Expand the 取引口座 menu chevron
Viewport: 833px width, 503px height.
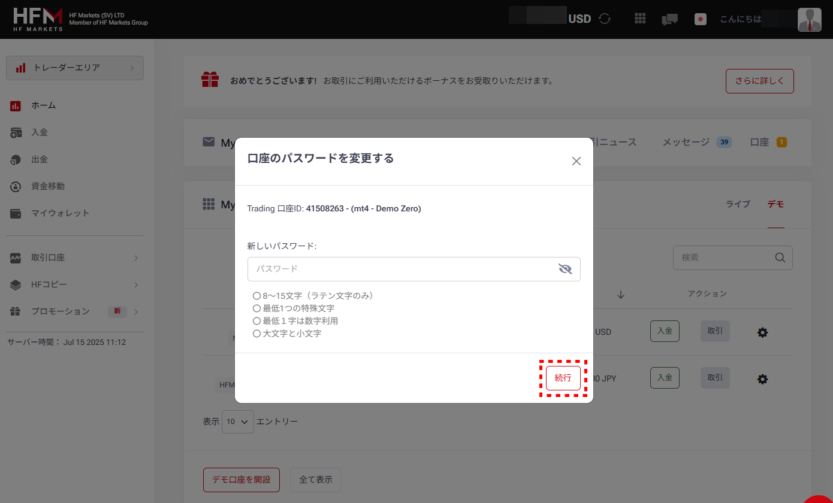click(x=136, y=258)
